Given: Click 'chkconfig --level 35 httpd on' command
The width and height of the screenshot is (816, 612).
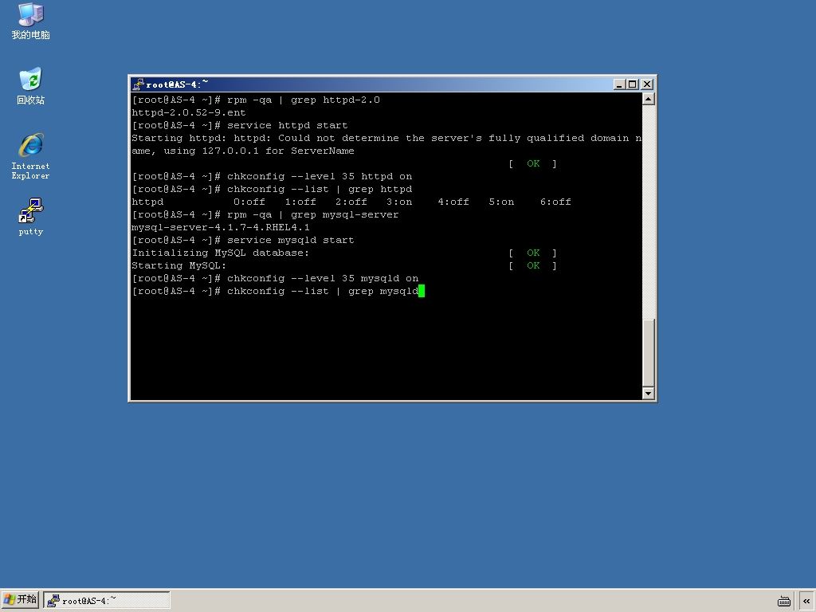Looking at the screenshot, I should [x=320, y=176].
